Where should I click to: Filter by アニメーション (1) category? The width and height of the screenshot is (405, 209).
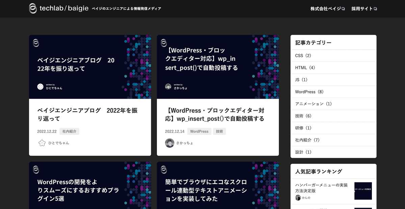[314, 104]
